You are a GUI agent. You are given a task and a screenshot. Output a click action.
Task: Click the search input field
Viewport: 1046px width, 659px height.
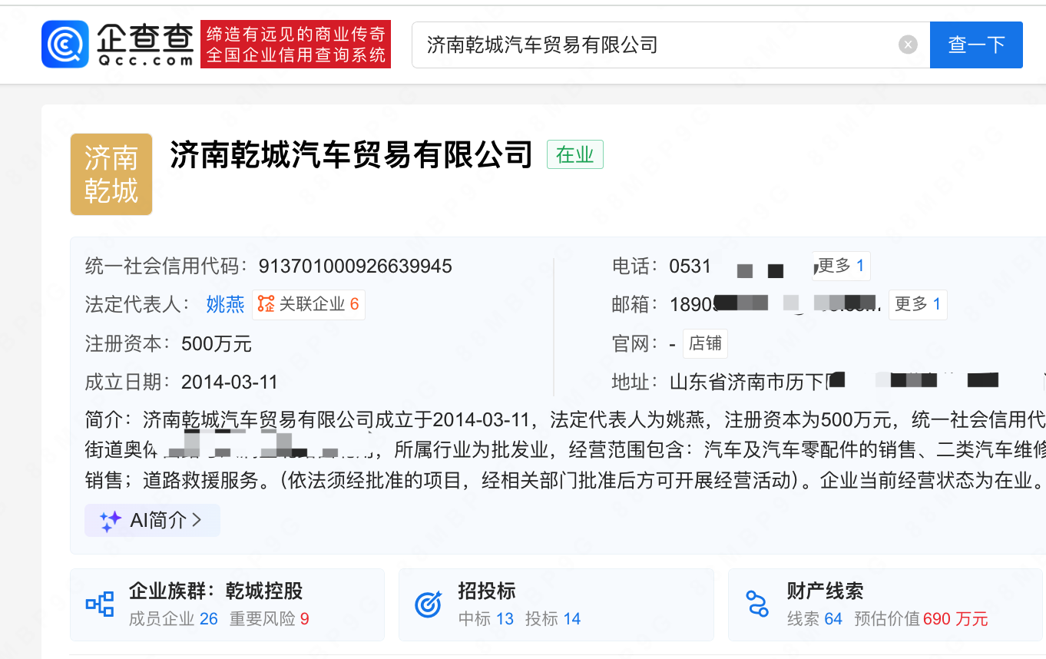653,45
